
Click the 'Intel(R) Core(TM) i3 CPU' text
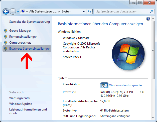tap(117, 92)
